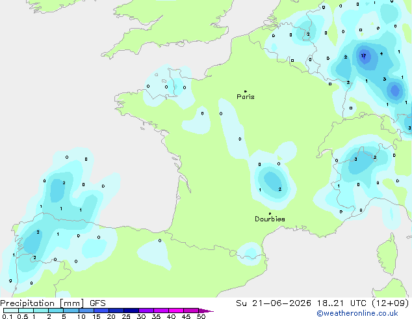The width and height of the screenshot is (412, 319).
Task: Pick the legend swatch between 20 and 25
Action: click(116, 311)
